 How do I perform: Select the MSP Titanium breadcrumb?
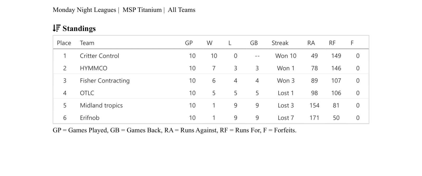coord(142,10)
